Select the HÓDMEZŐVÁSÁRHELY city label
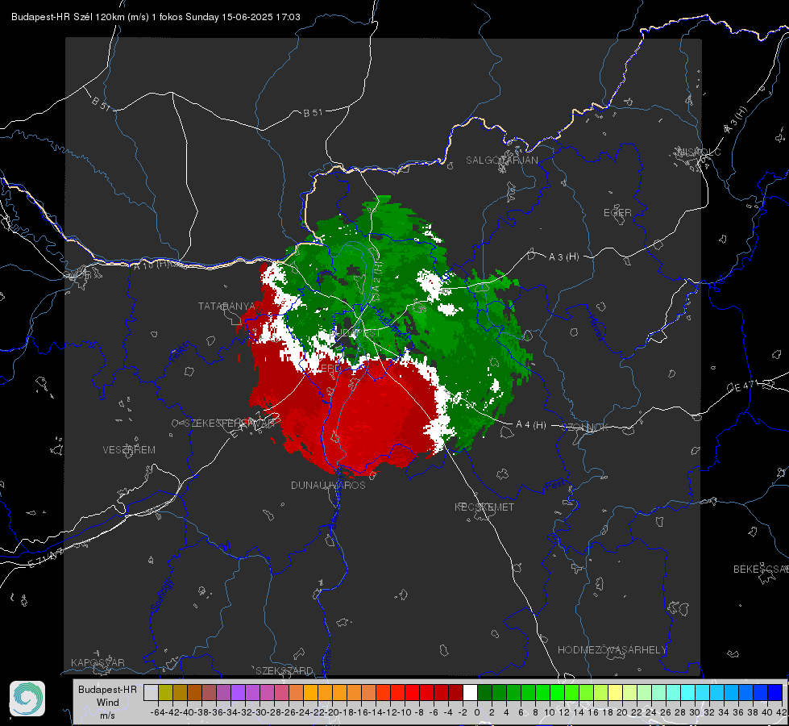 [612, 649]
